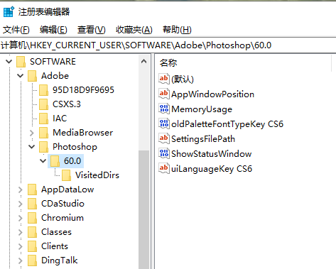Expand the AppDataLow tree node
Screen dimensions: 336x269
pos(21,190)
